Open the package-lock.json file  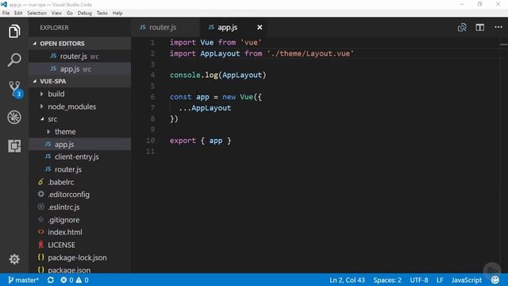point(80,257)
